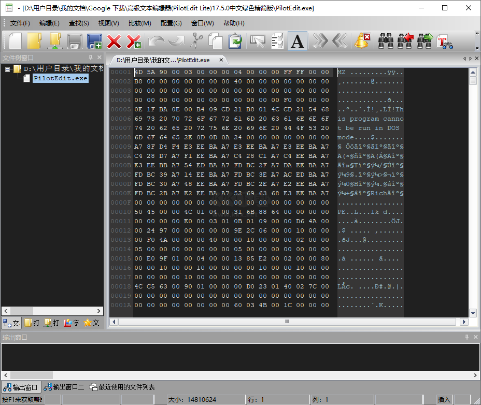The width and height of the screenshot is (481, 405).
Task: Open the 查找(S) menu
Action: click(x=79, y=23)
